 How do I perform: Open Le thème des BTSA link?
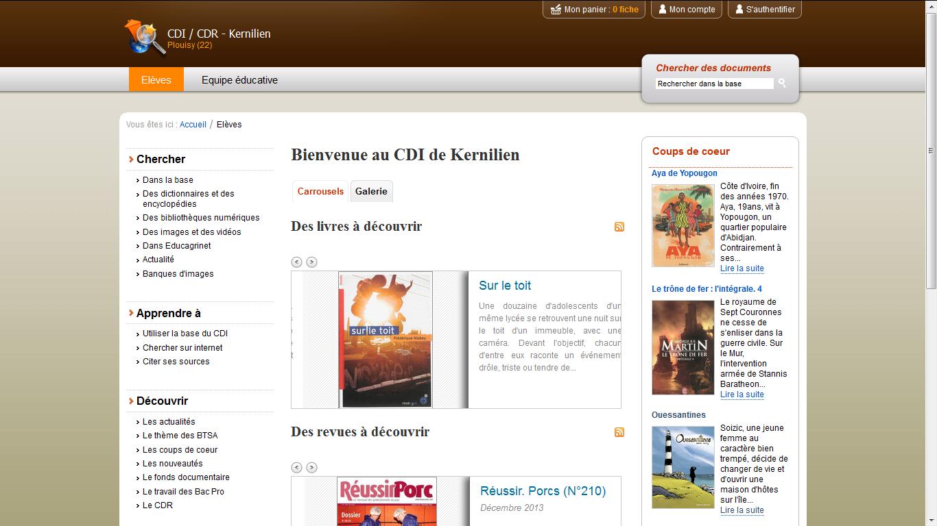pyautogui.click(x=180, y=436)
